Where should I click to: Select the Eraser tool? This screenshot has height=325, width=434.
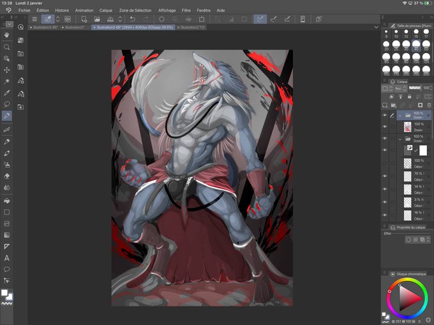[7, 176]
